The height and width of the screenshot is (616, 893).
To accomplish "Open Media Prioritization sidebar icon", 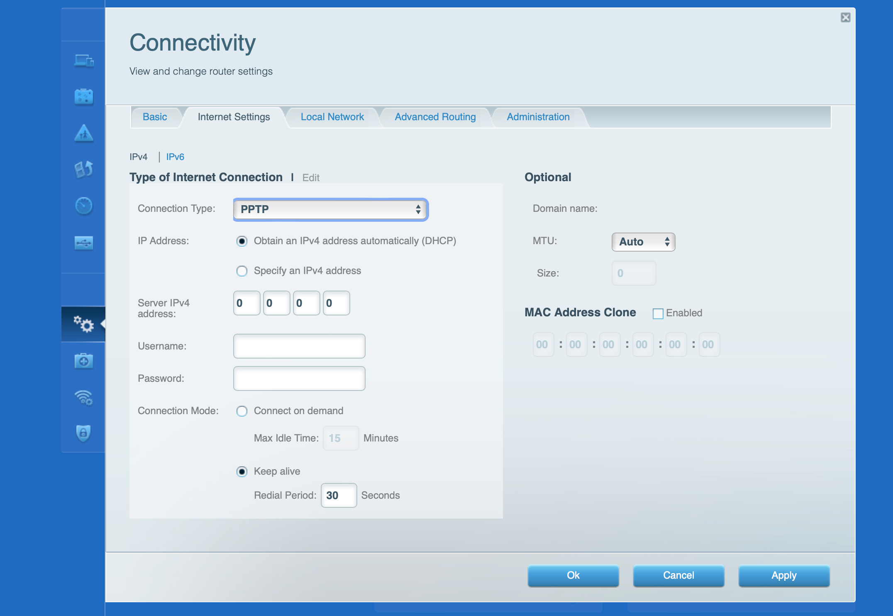I will [x=83, y=169].
